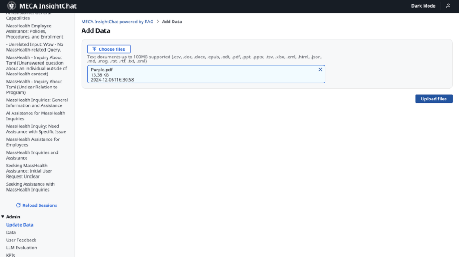The image size is (459, 257).
Task: Open the User Feedback admin page
Action: pyautogui.click(x=21, y=240)
